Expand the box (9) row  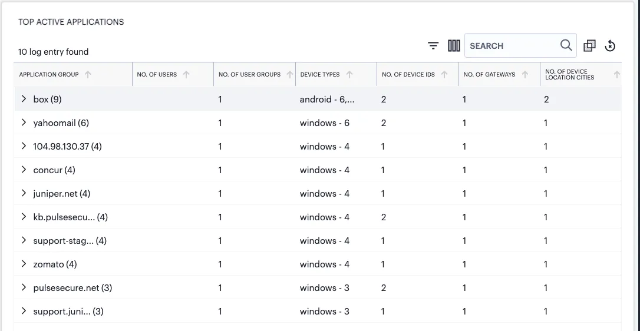click(x=24, y=99)
